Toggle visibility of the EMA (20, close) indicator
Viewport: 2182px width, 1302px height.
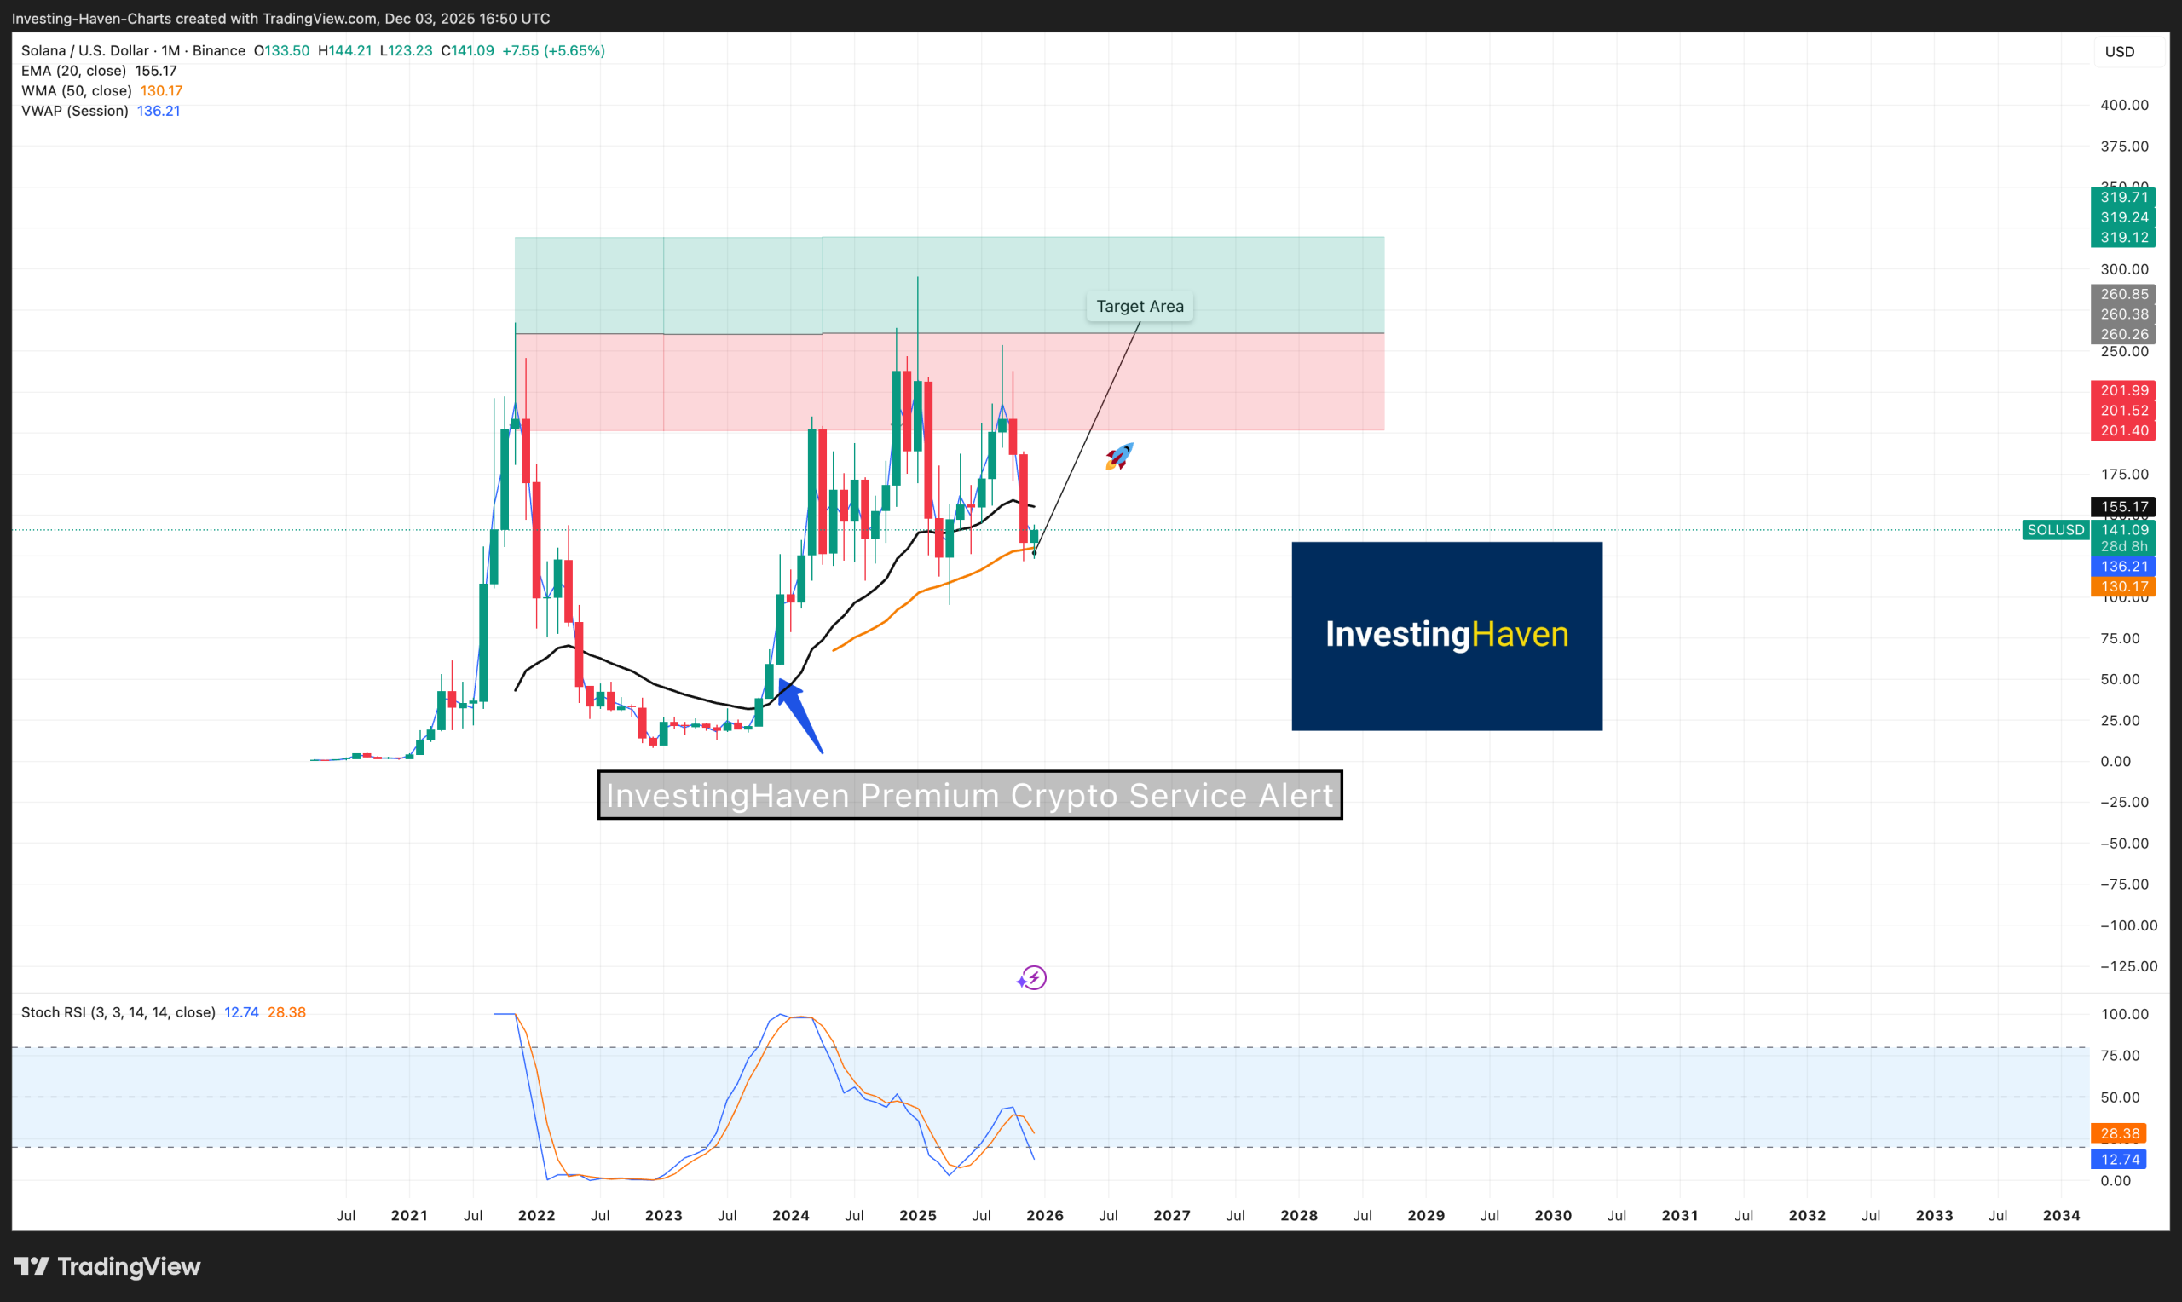tap(74, 70)
